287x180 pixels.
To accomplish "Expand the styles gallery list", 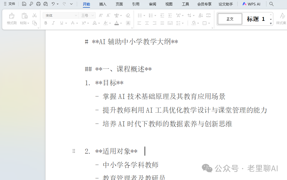I will 271,24.
